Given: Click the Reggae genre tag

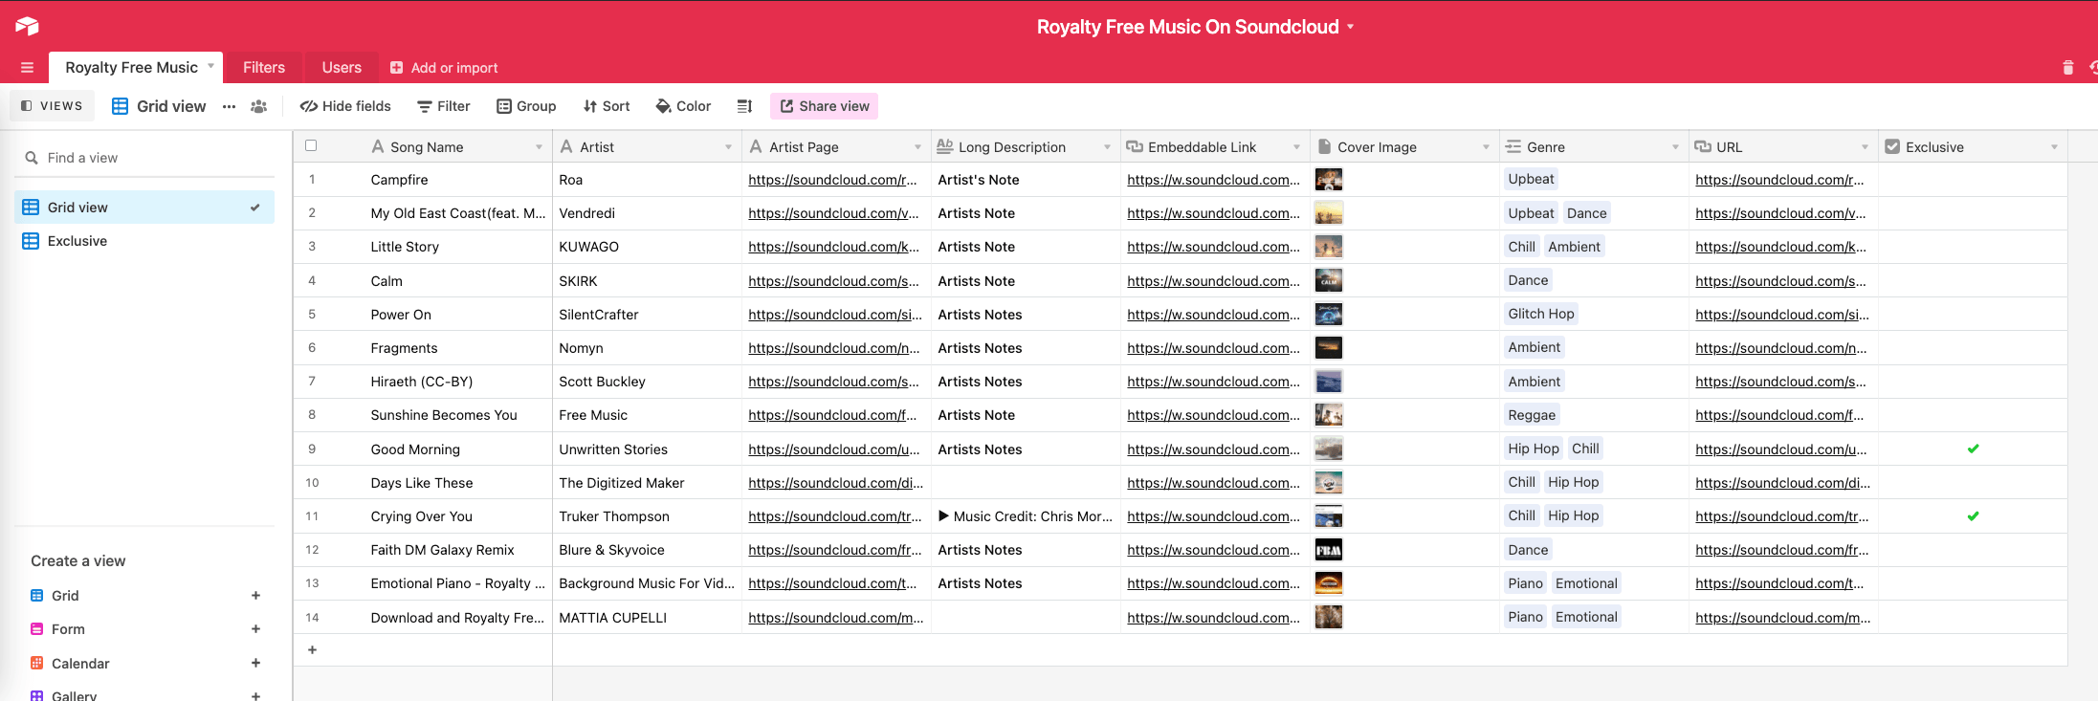Looking at the screenshot, I should tap(1532, 415).
